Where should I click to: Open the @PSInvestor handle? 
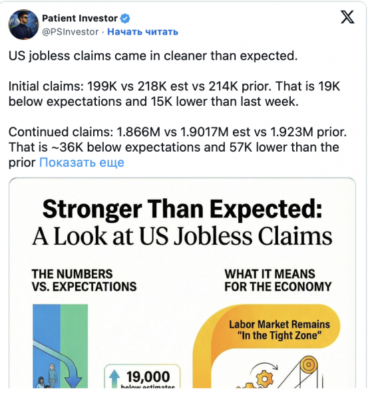click(70, 32)
